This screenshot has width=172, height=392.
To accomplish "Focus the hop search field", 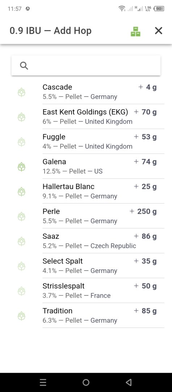I will click(x=86, y=65).
